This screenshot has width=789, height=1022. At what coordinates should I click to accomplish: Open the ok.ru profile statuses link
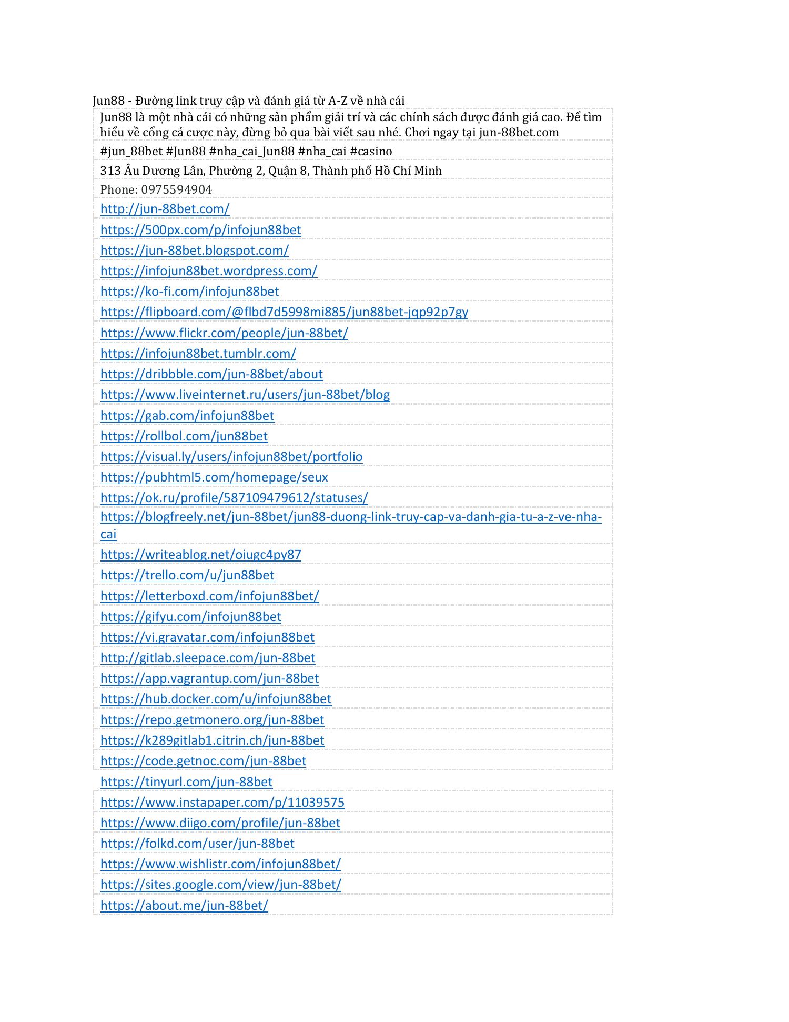coord(234,498)
